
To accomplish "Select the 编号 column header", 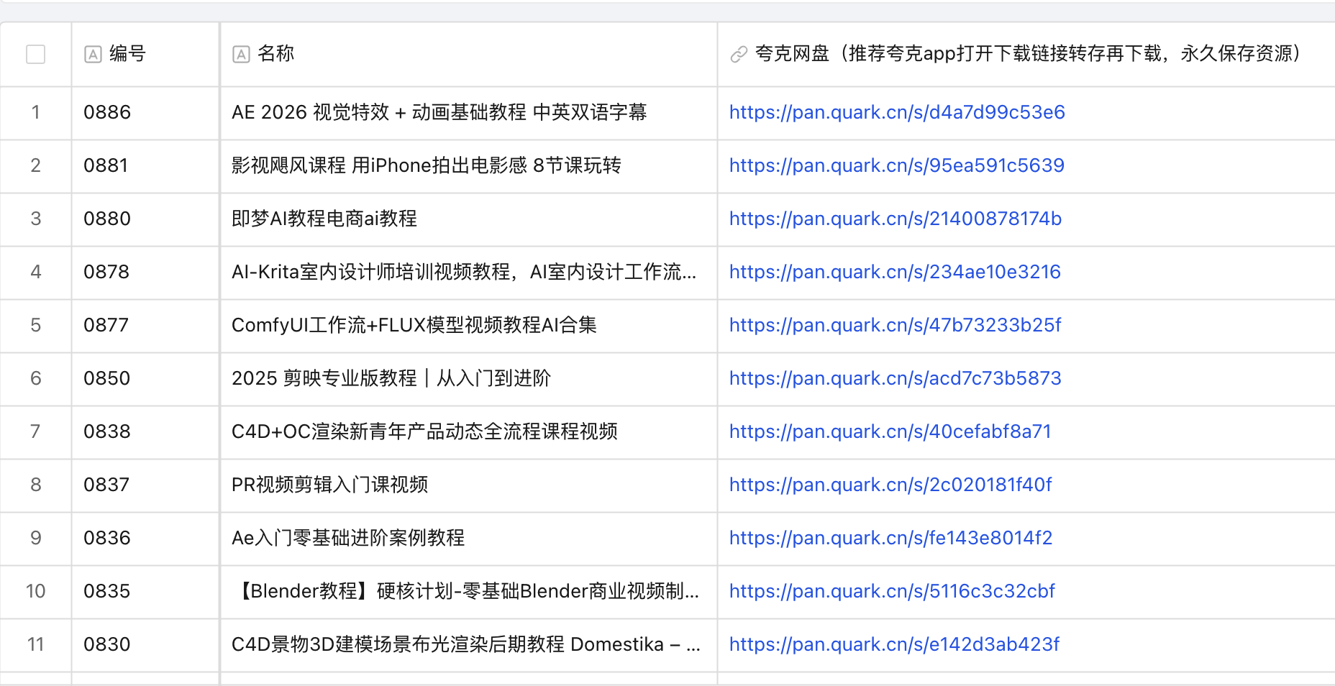I will 145,55.
